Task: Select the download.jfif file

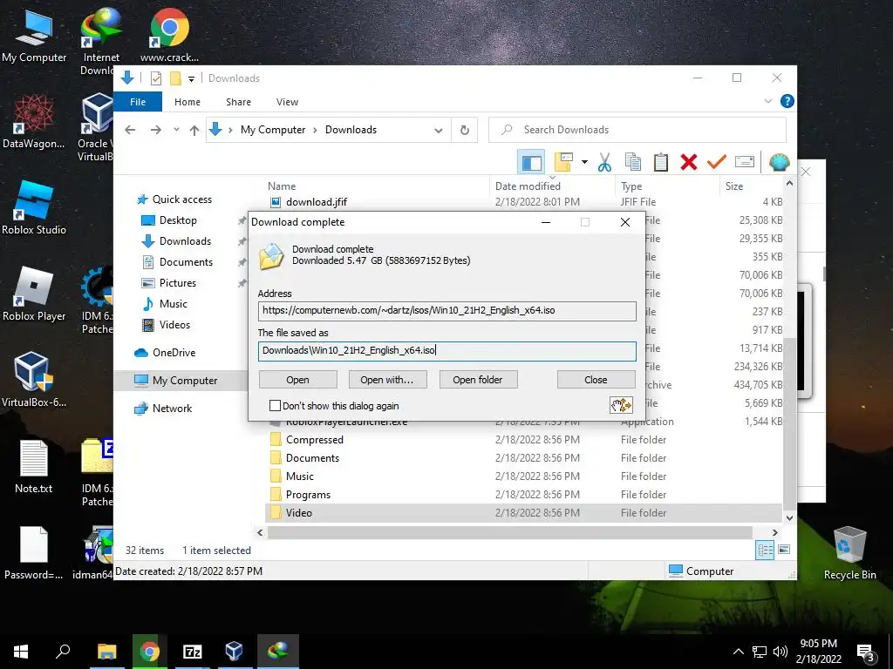Action: coord(316,202)
